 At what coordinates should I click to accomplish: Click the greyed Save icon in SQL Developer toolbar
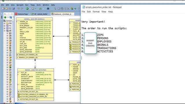[x=10, y=9]
